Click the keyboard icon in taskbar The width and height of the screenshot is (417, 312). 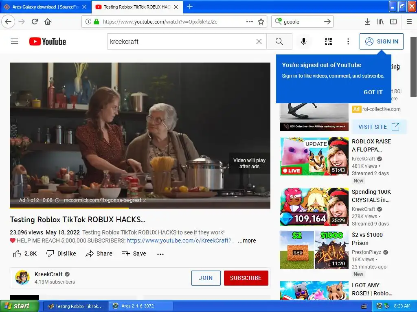[364, 306]
